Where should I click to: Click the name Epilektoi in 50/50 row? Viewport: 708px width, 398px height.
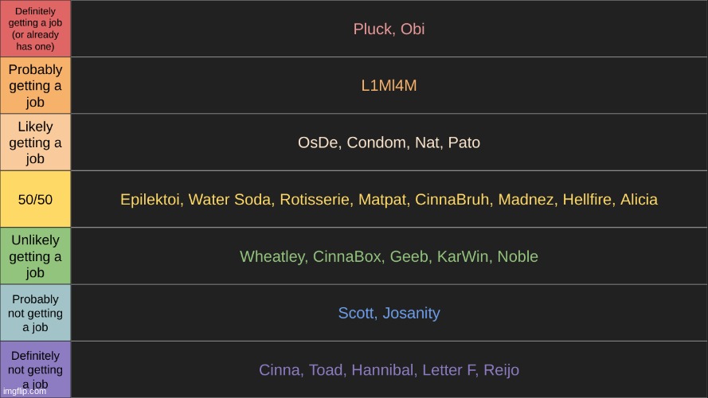coord(151,200)
